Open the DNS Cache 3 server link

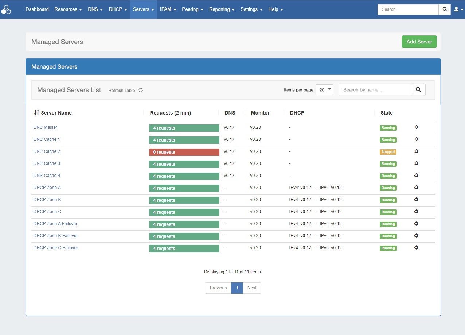tap(47, 163)
